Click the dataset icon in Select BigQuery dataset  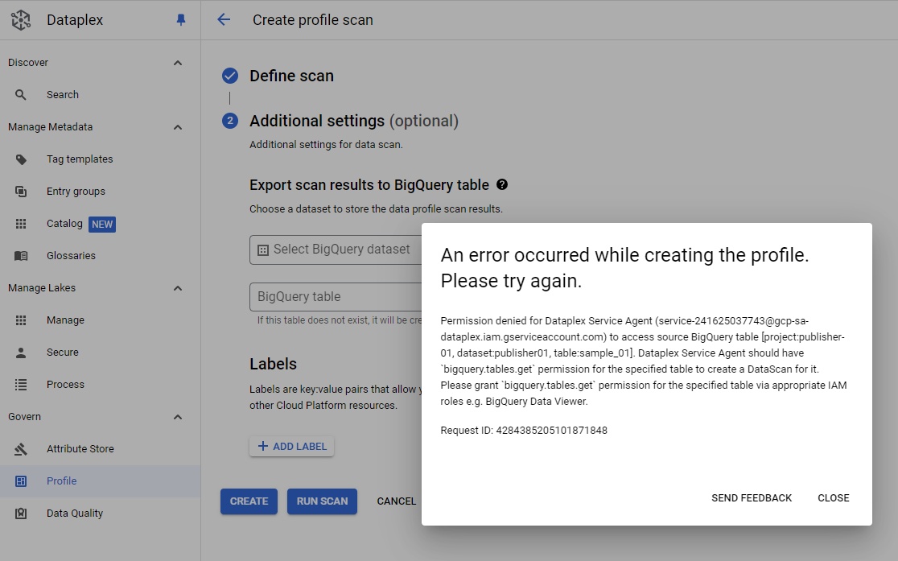[263, 250]
